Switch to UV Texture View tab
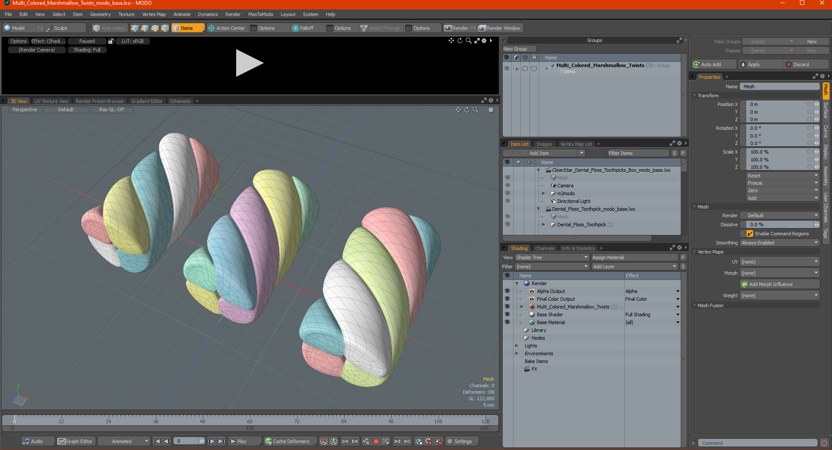 [51, 101]
